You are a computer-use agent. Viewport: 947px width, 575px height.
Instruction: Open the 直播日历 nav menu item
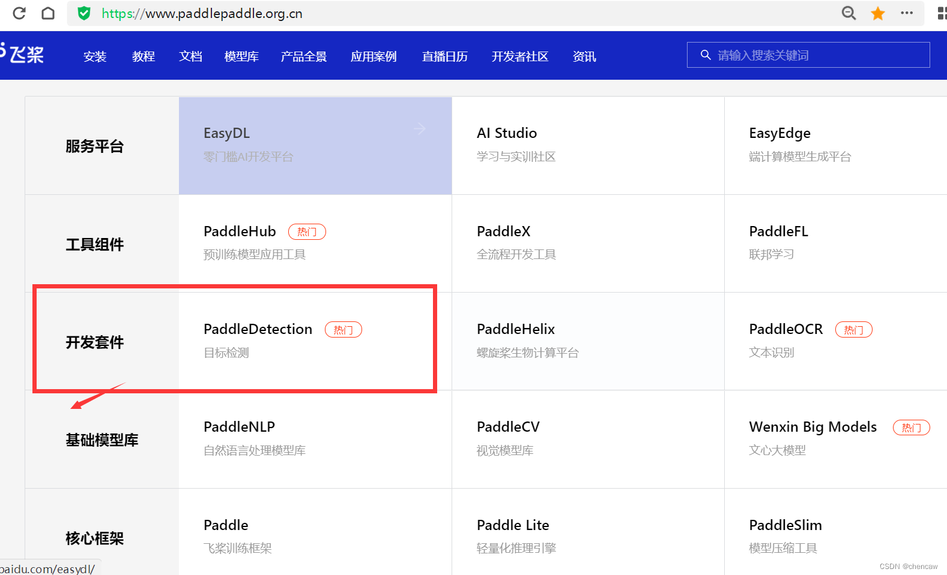[x=445, y=56]
